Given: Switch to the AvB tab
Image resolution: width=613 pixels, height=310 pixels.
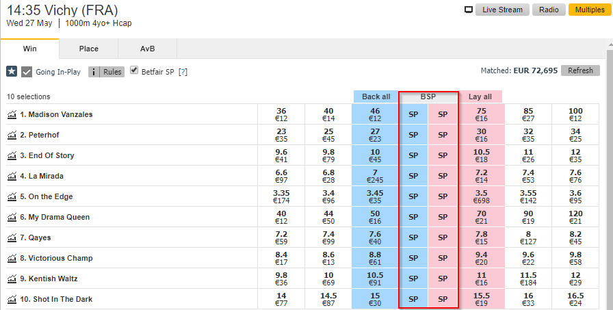Looking at the screenshot, I should 147,49.
